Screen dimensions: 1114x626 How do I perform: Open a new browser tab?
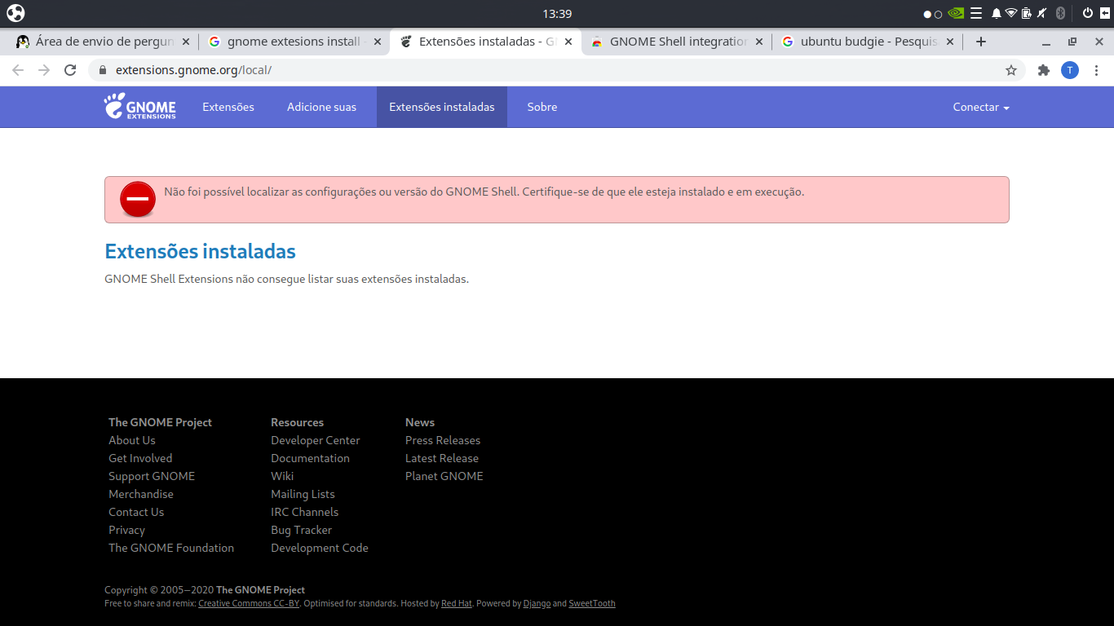[981, 42]
